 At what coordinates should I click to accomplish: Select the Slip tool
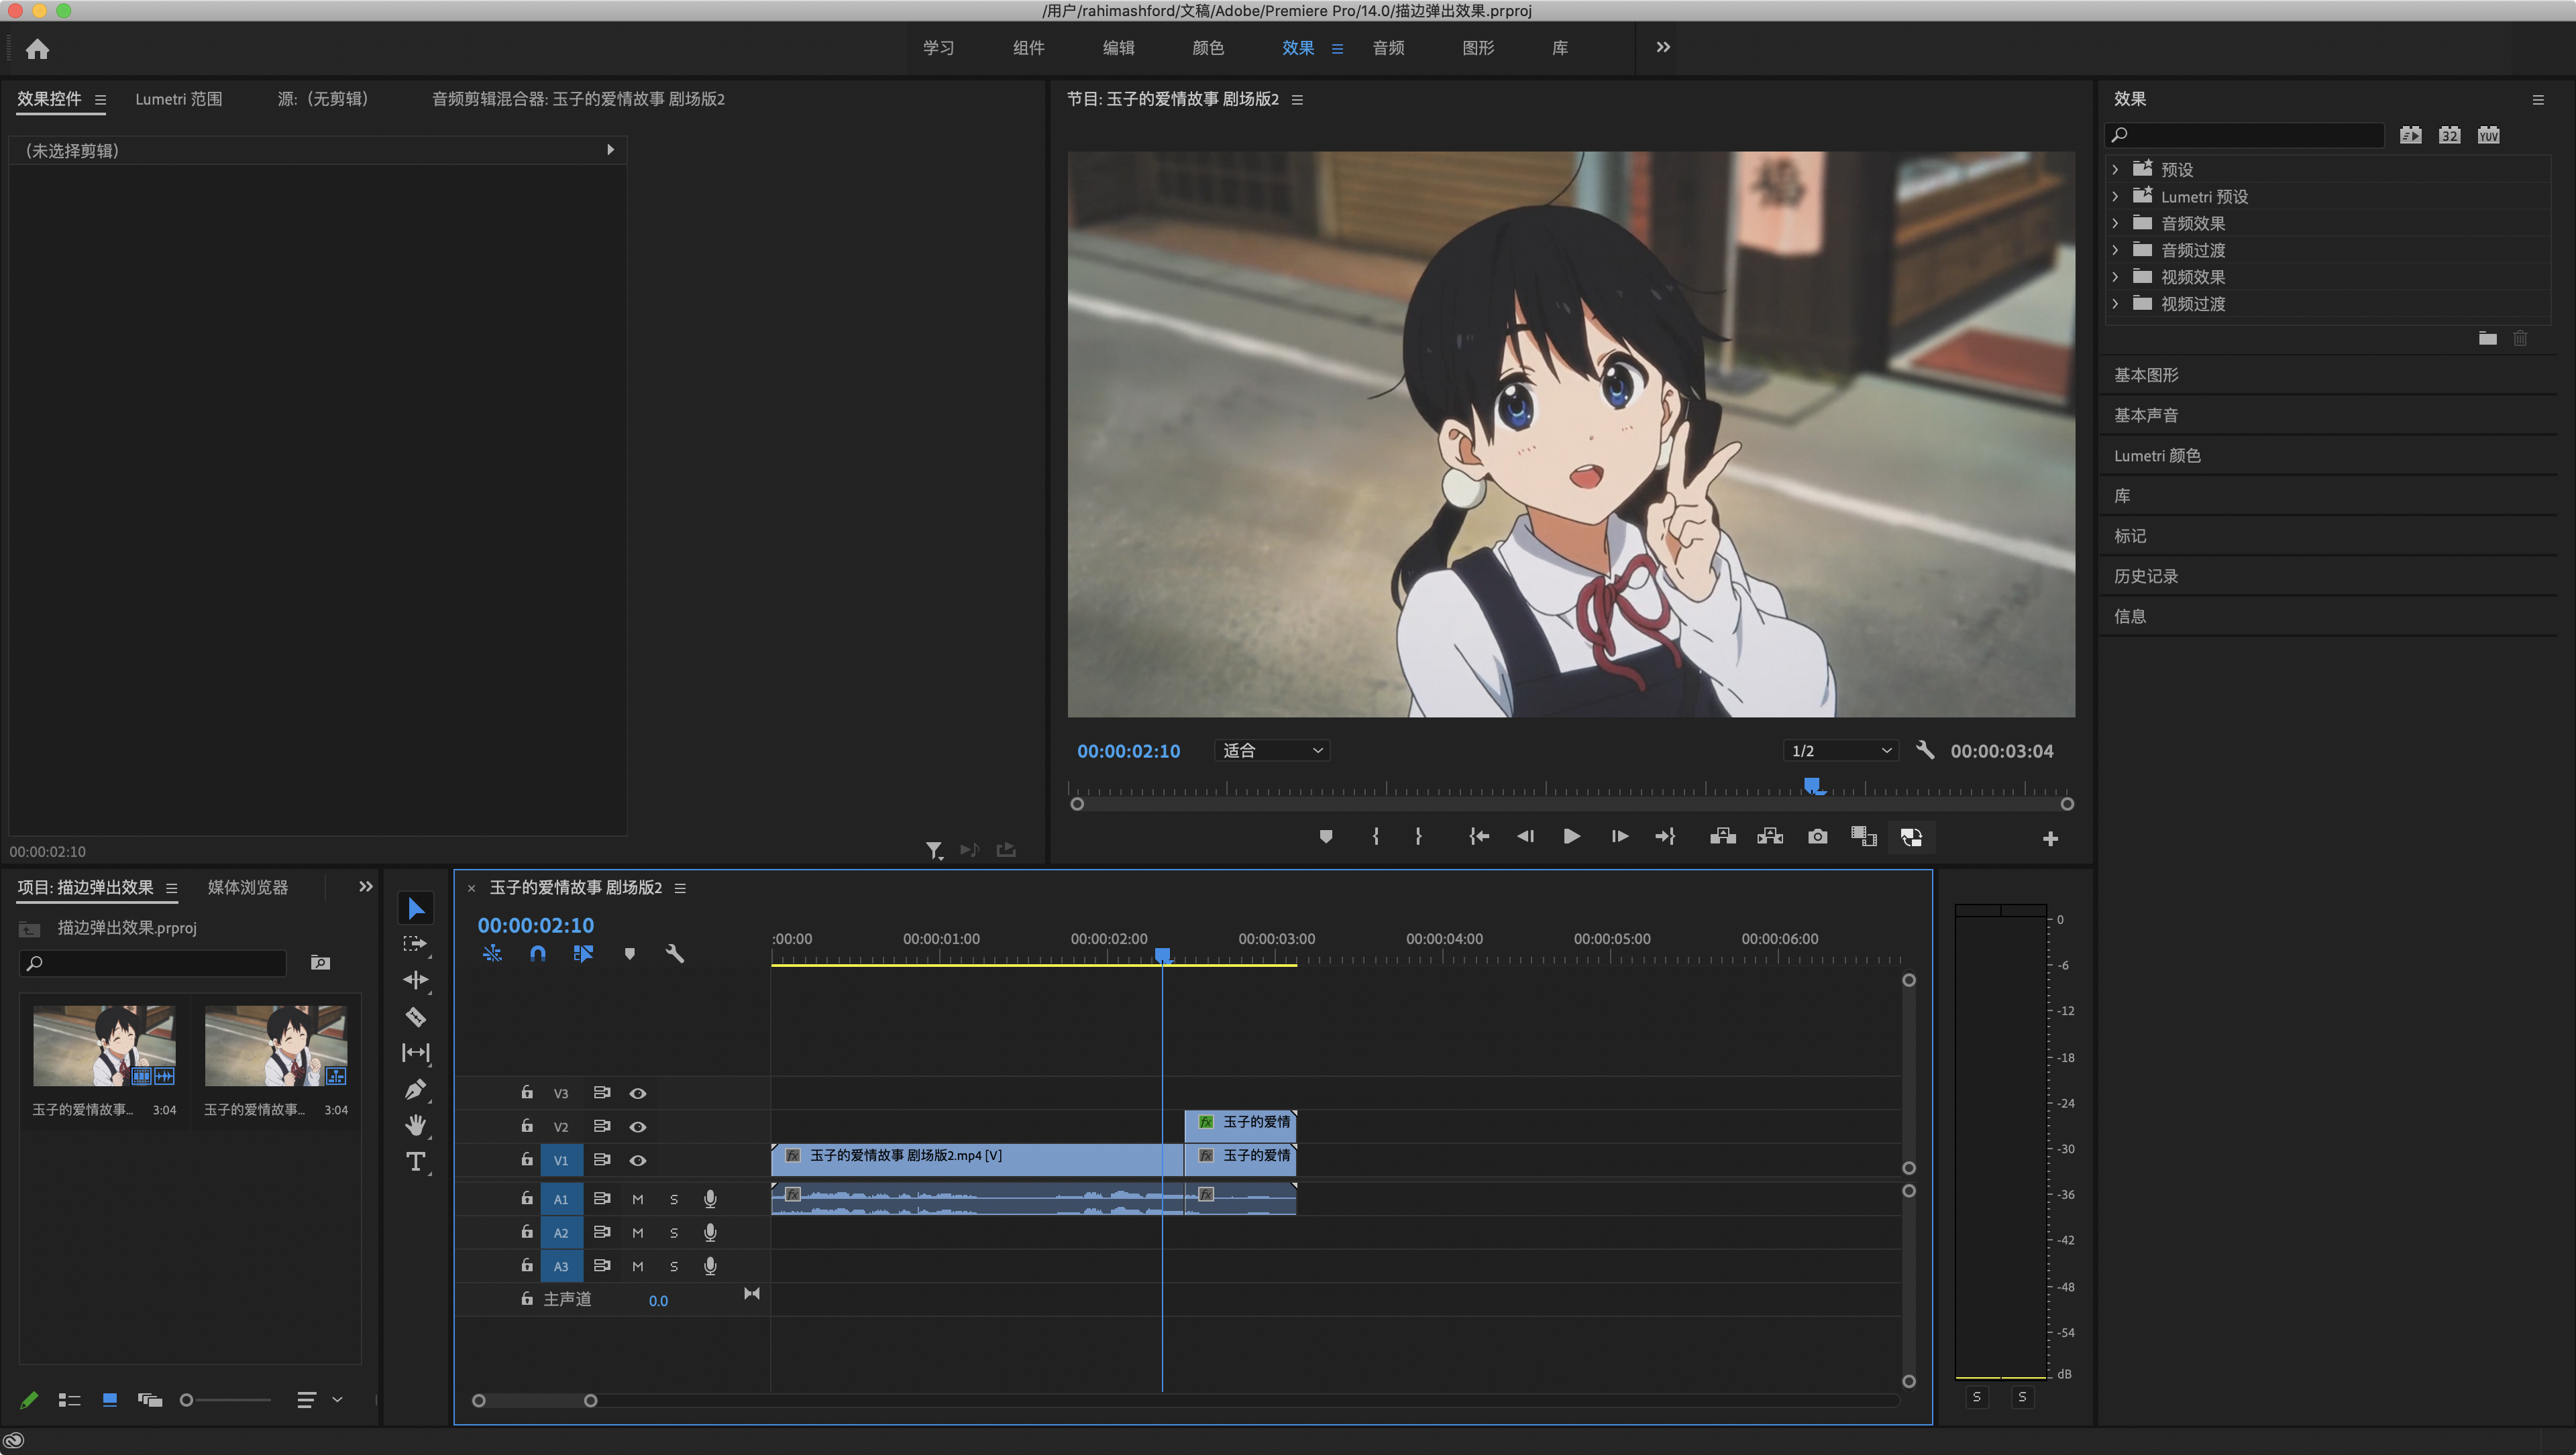point(415,1052)
